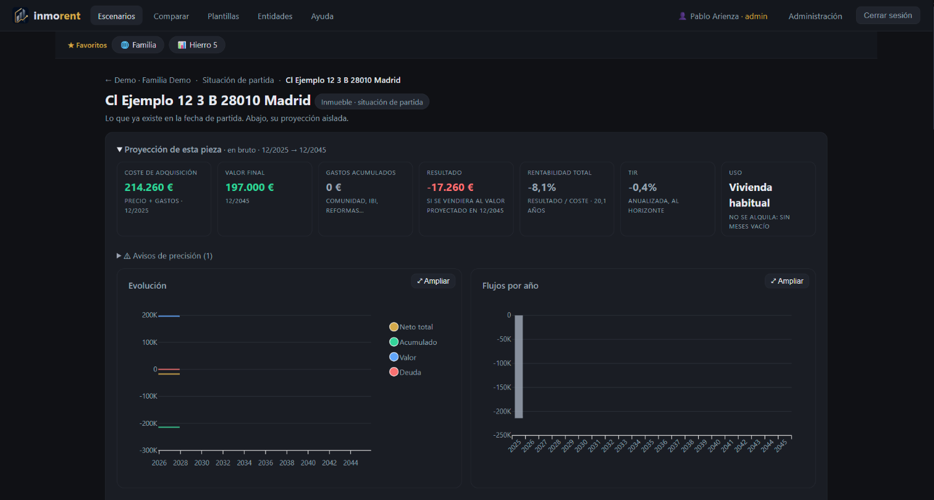Collapse Proyección de esta pieza section
The width and height of the screenshot is (934, 500).
point(169,150)
